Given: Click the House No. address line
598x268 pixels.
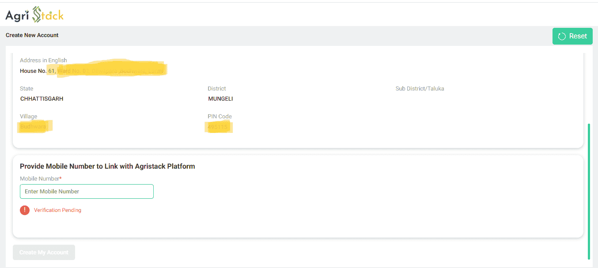Looking at the screenshot, I should (x=92, y=71).
